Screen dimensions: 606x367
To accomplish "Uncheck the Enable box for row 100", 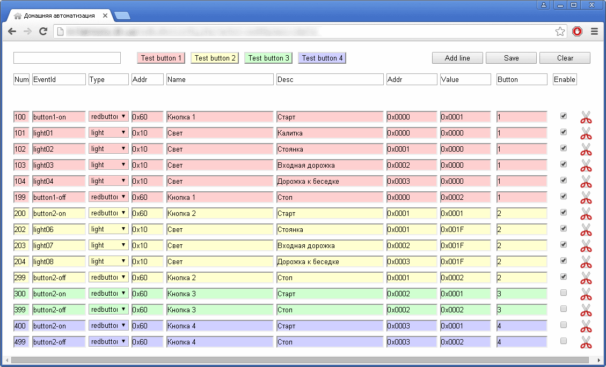I will click(564, 116).
